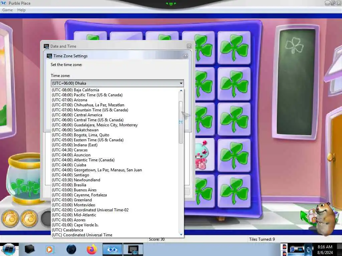Open the black cube taskbar icon

coord(30,249)
